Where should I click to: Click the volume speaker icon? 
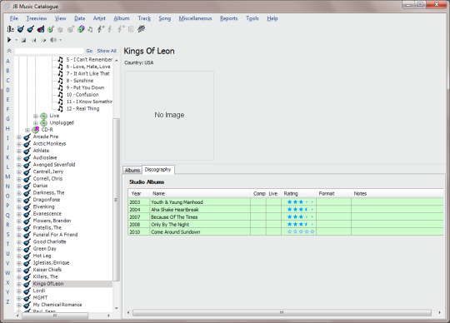(x=53, y=40)
